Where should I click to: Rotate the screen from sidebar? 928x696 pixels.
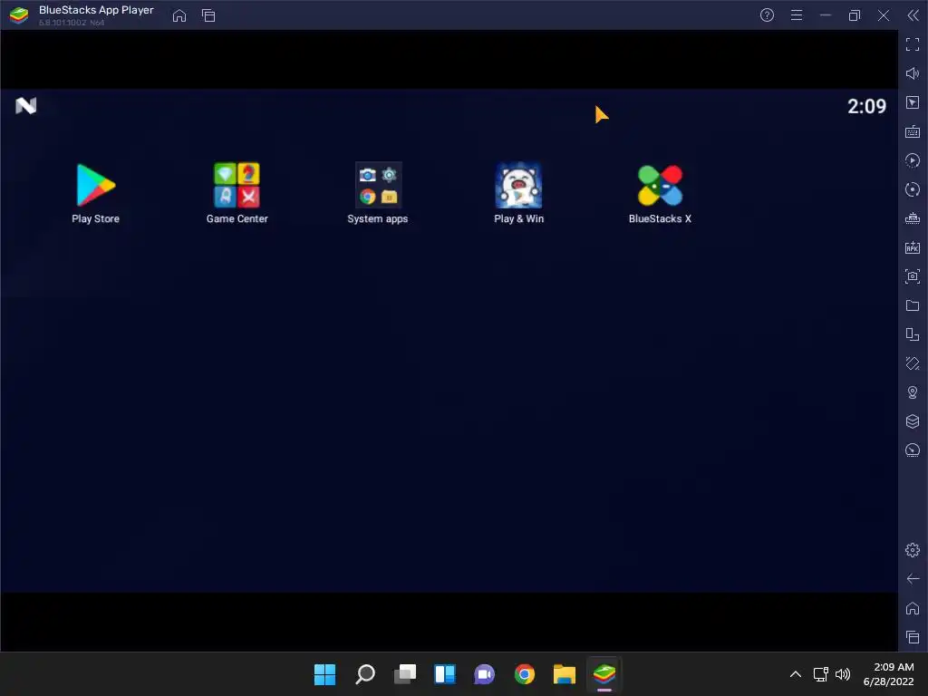tap(913, 334)
